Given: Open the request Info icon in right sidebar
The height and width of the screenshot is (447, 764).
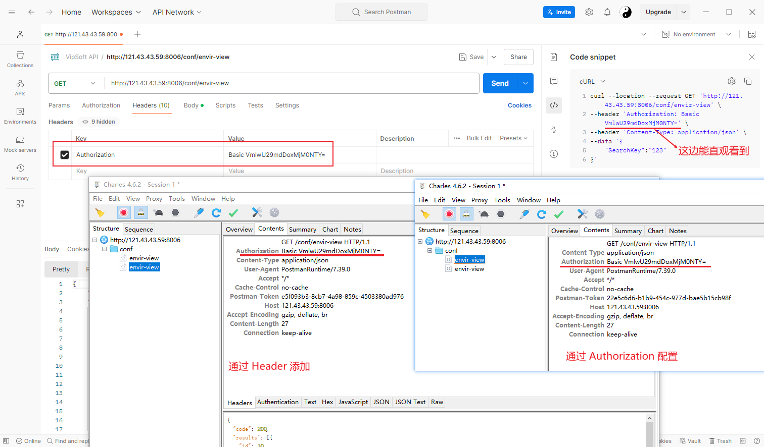Looking at the screenshot, I should pos(554,154).
